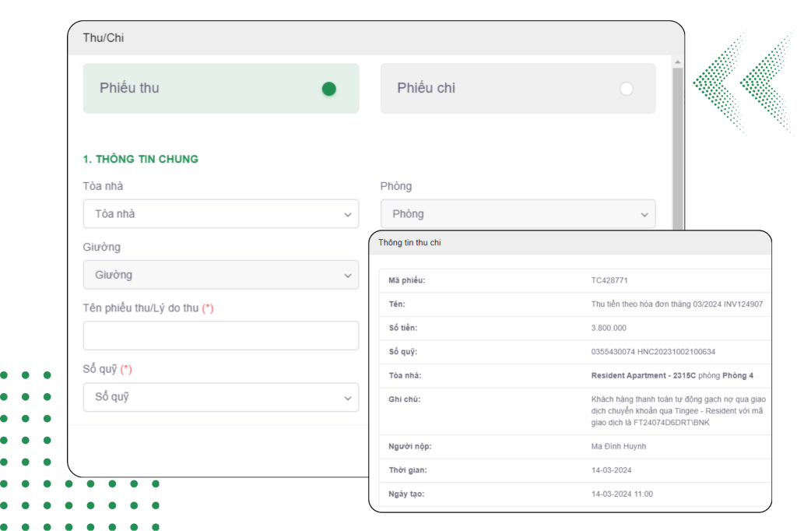Click the amount value 3.800.000
Viewport: 797px width, 531px height.
609,328
